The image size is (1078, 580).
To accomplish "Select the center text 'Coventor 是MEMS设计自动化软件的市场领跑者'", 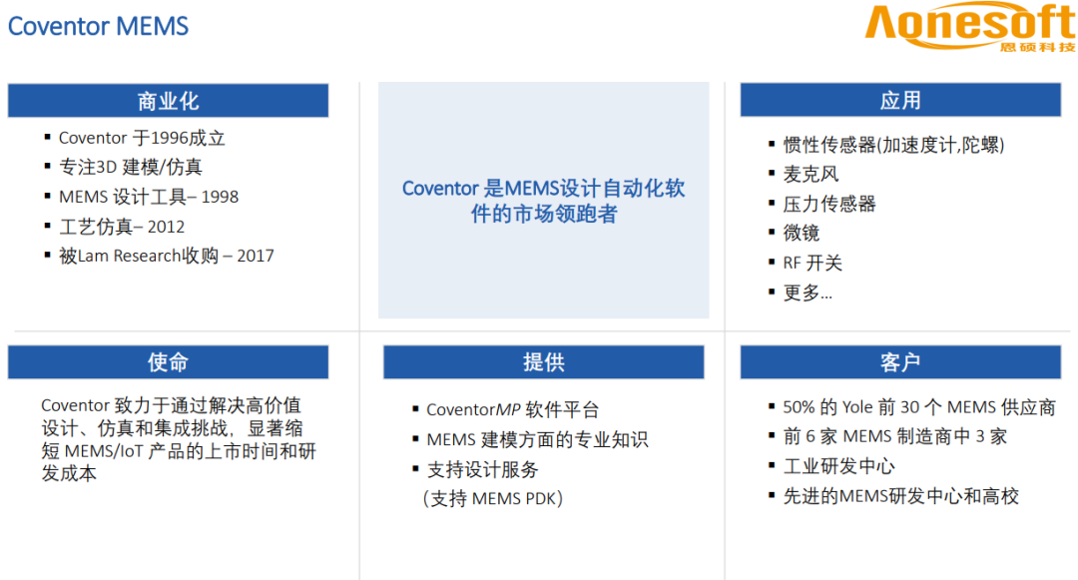I will coord(543,201).
